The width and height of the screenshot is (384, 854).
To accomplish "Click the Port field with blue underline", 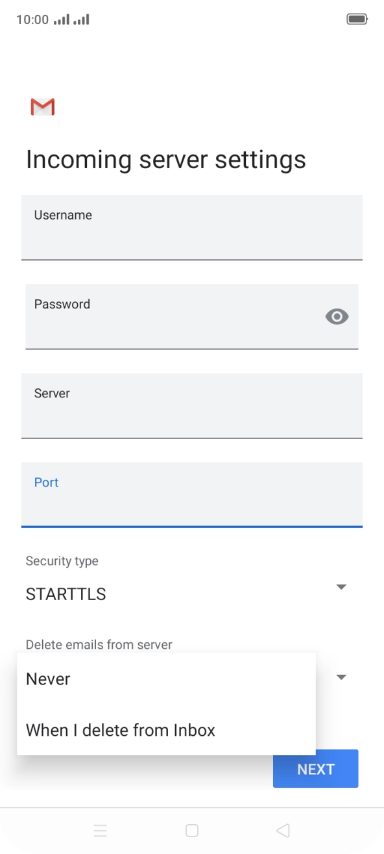I will pyautogui.click(x=192, y=495).
